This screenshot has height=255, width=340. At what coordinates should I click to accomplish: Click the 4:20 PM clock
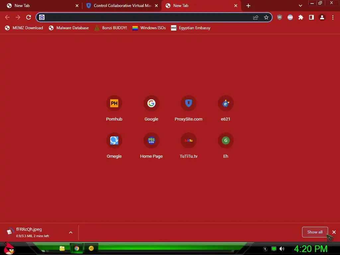click(310, 249)
